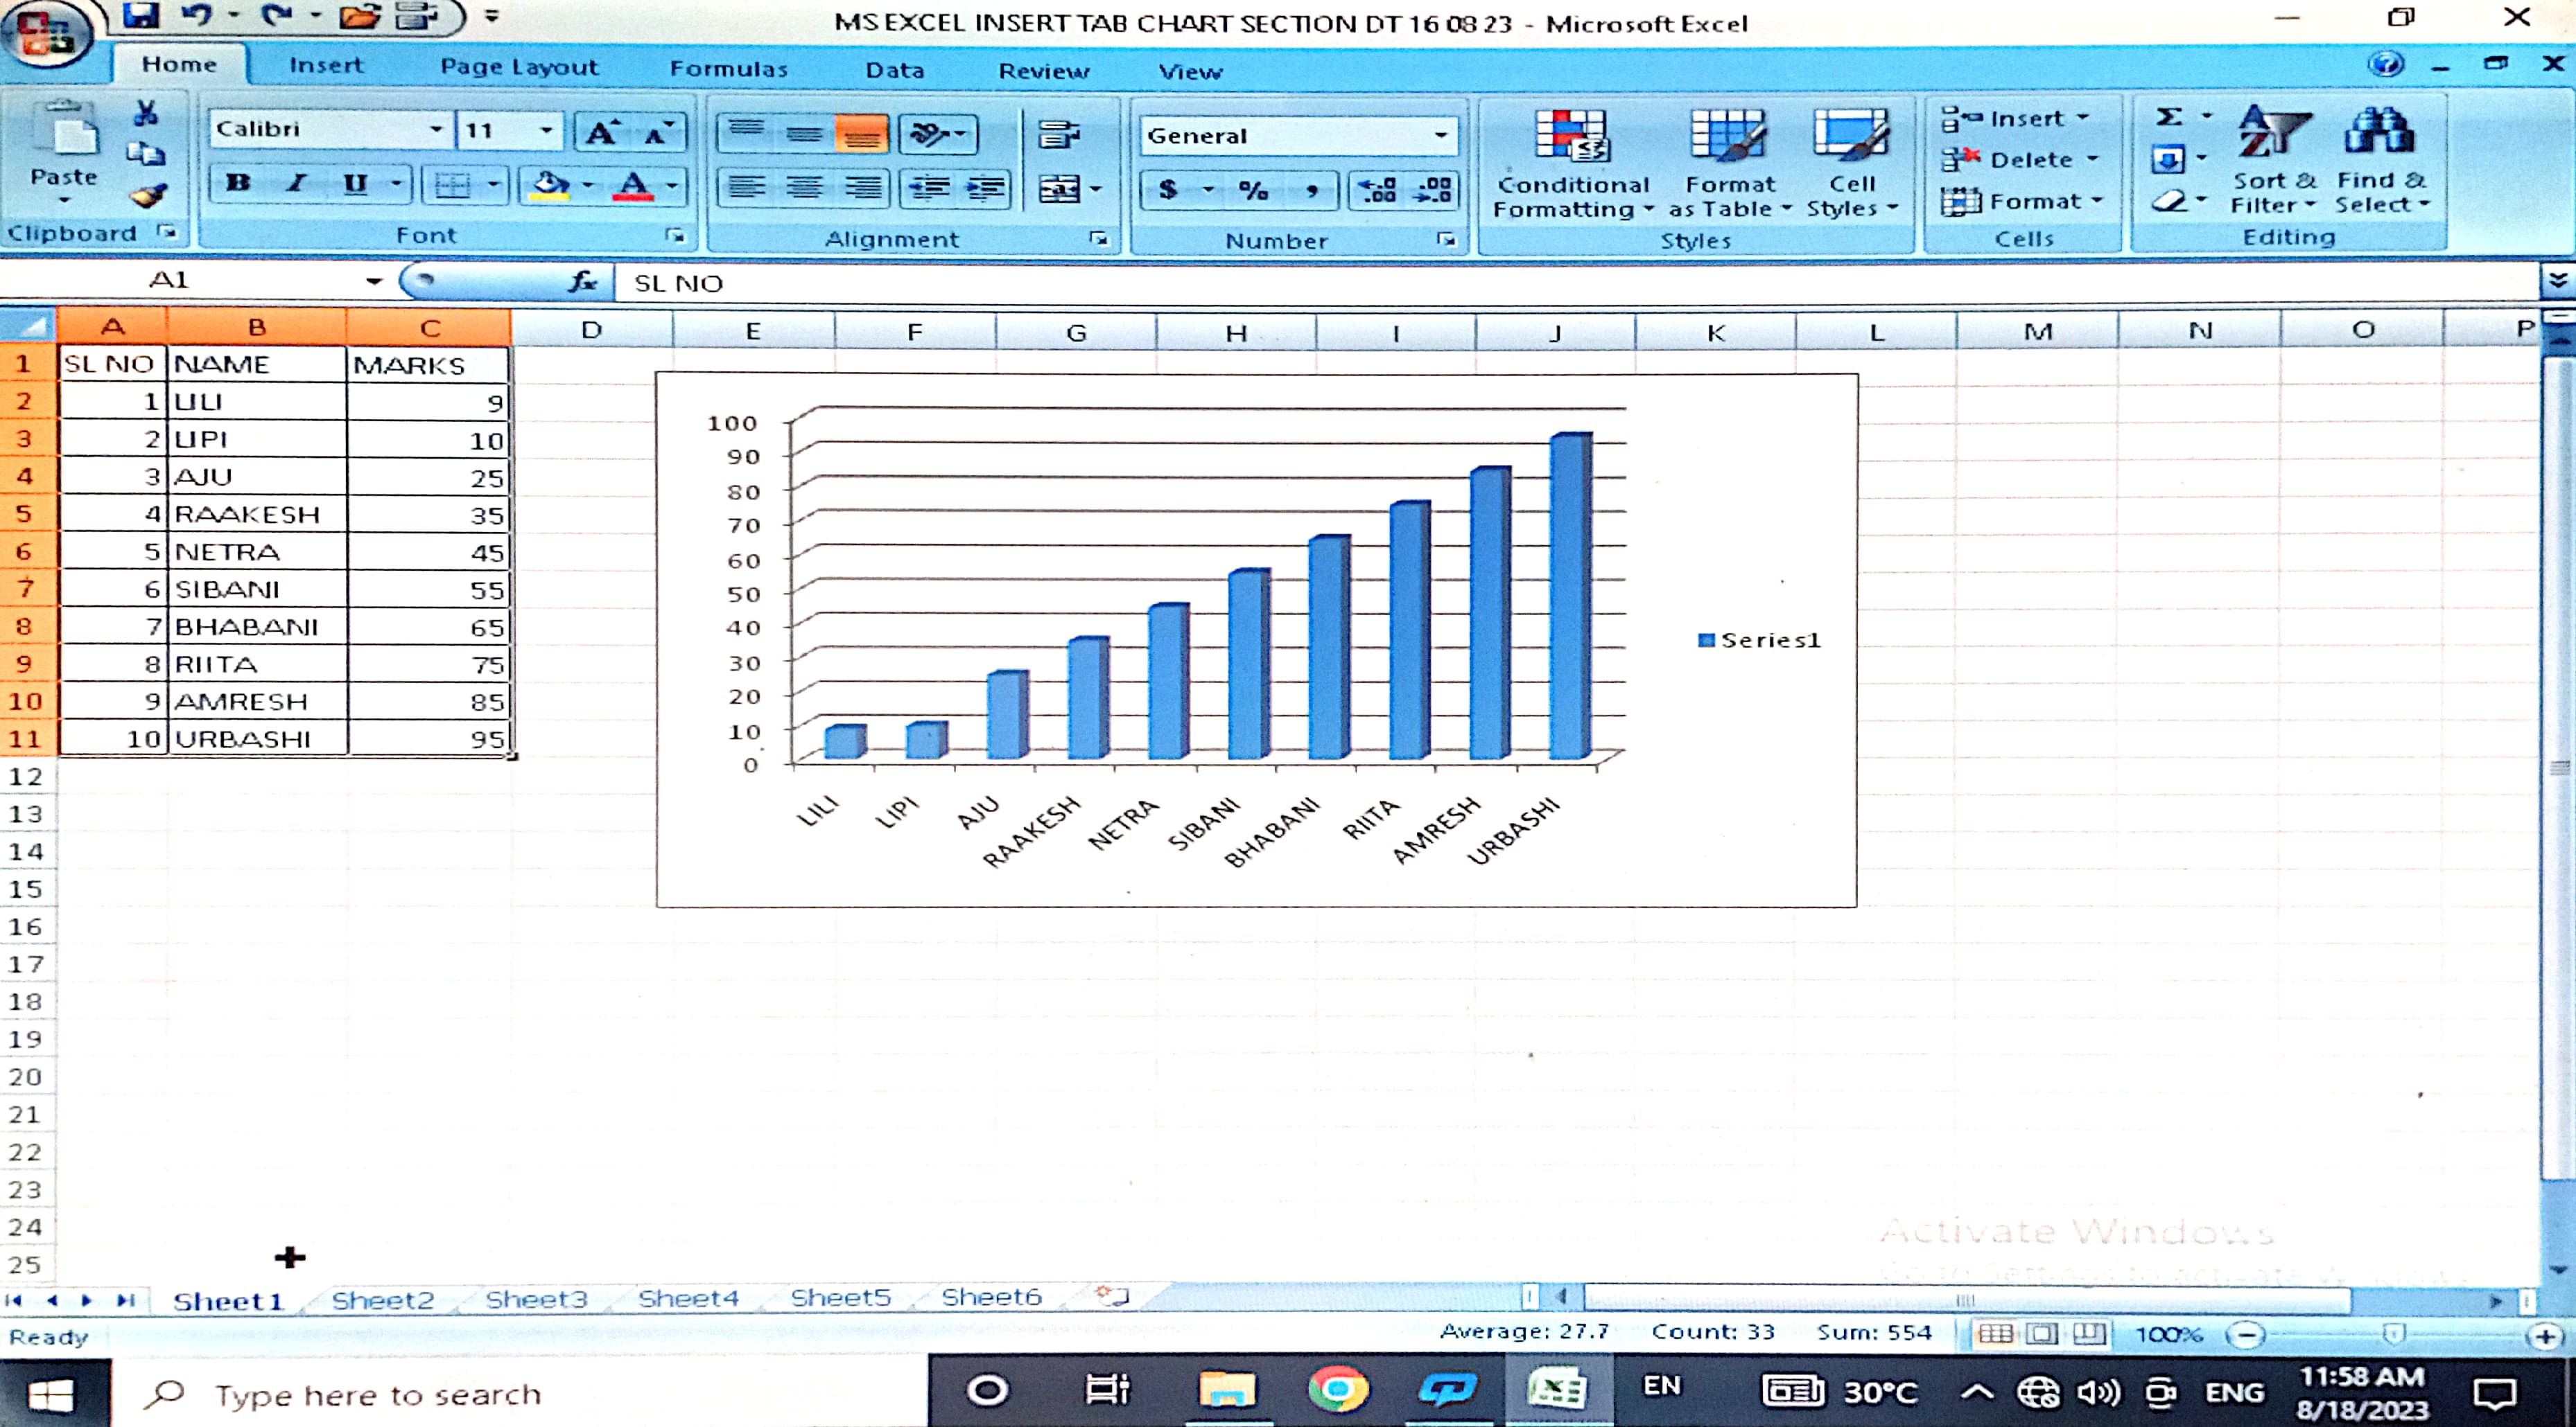Toggle Bold formatting

tap(238, 184)
